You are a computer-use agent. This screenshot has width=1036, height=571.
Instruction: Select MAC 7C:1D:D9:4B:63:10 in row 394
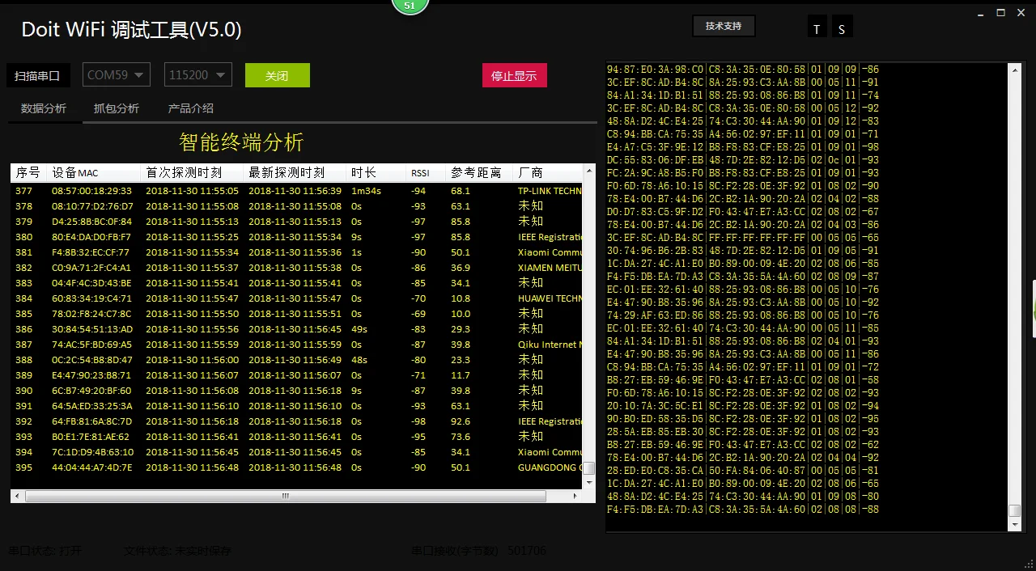point(91,452)
